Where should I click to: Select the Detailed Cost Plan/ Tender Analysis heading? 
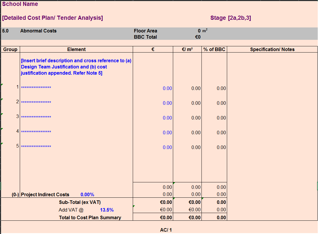pos(52,18)
